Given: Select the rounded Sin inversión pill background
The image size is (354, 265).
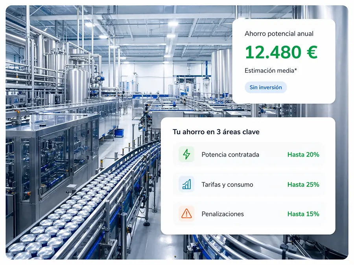Looking at the screenshot, I should point(265,87).
